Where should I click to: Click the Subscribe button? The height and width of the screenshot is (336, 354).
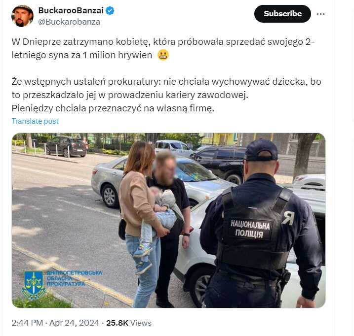click(x=282, y=14)
